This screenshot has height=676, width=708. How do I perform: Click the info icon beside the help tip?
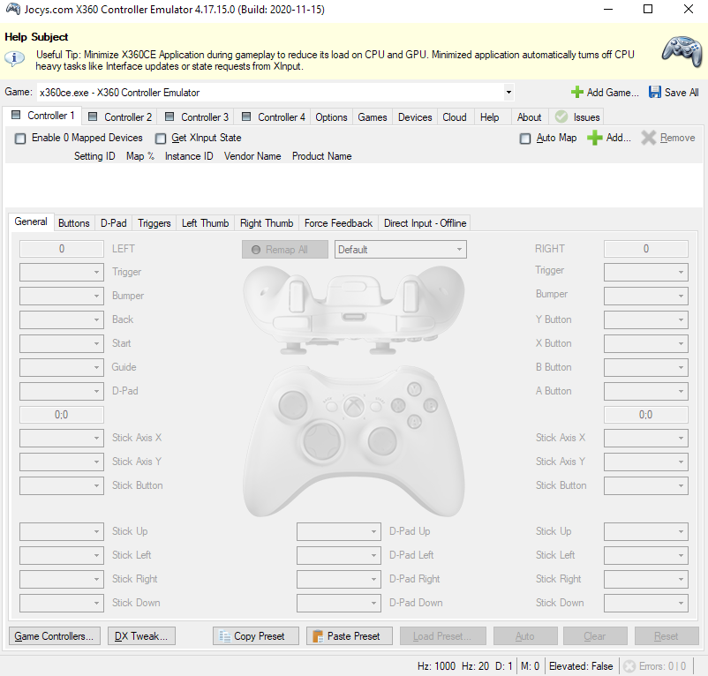[14, 58]
